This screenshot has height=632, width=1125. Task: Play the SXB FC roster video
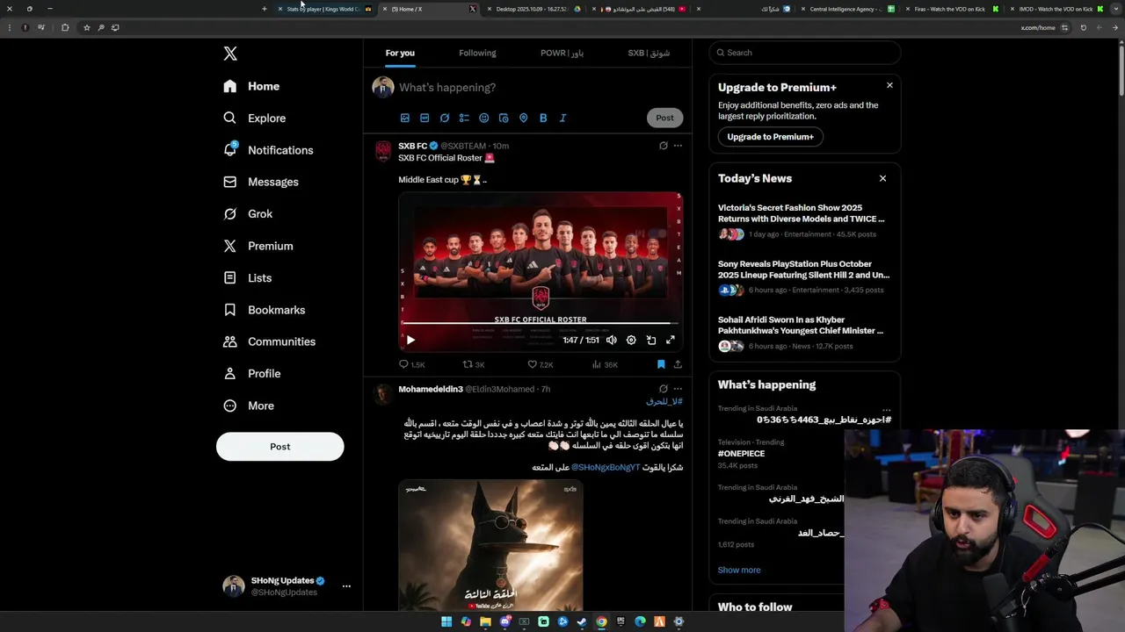(x=410, y=341)
